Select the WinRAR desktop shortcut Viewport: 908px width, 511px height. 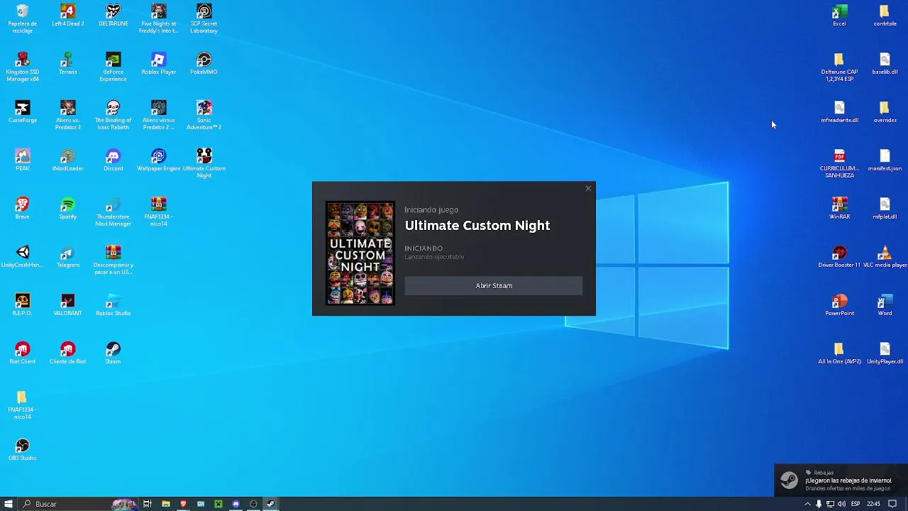pos(840,209)
